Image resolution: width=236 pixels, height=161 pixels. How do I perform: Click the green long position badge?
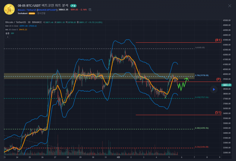tap(73, 6)
